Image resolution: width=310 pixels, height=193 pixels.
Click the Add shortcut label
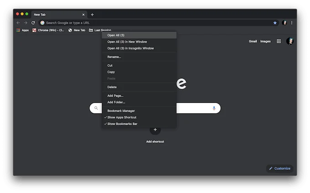click(x=155, y=142)
